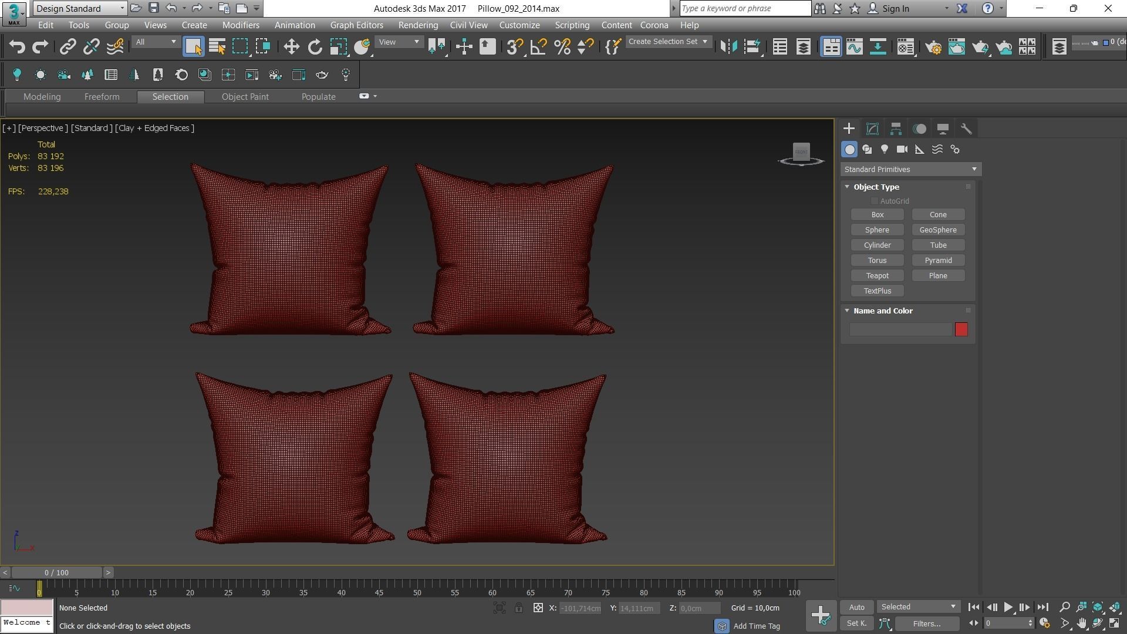This screenshot has height=634, width=1127.
Task: Click the Redo arrow icon
Action: pos(40,47)
